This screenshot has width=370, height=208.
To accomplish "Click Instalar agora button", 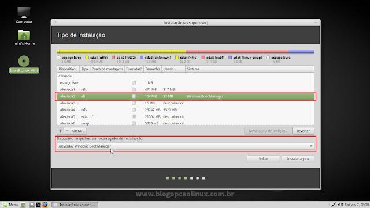I will [x=298, y=159].
